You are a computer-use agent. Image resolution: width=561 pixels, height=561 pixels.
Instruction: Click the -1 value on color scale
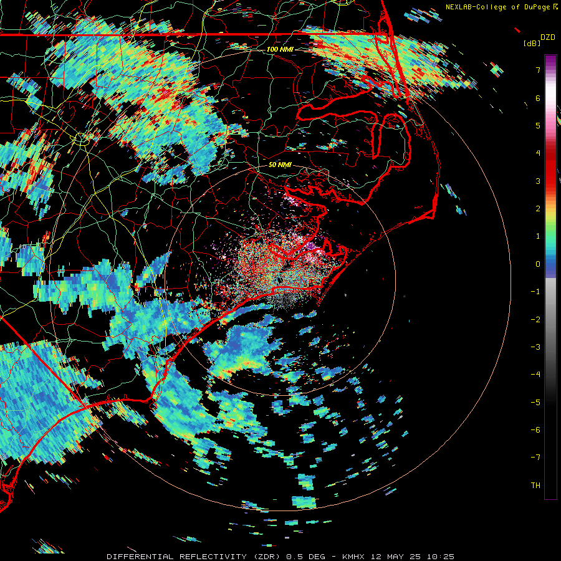tap(535, 292)
